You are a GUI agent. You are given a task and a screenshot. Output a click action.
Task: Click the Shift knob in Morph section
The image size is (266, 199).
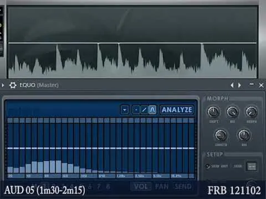click(213, 112)
